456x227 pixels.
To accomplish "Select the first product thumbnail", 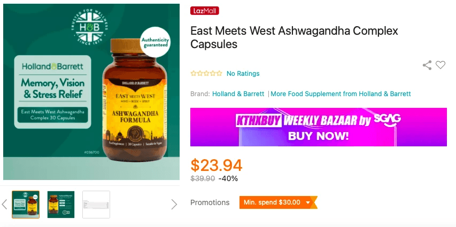I will (26, 205).
